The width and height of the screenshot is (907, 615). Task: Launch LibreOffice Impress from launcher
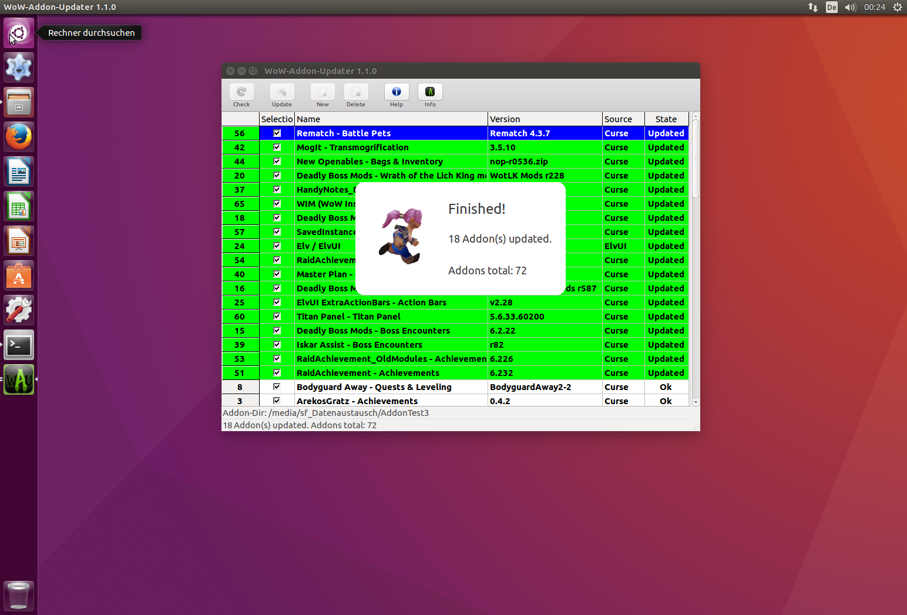tap(19, 241)
